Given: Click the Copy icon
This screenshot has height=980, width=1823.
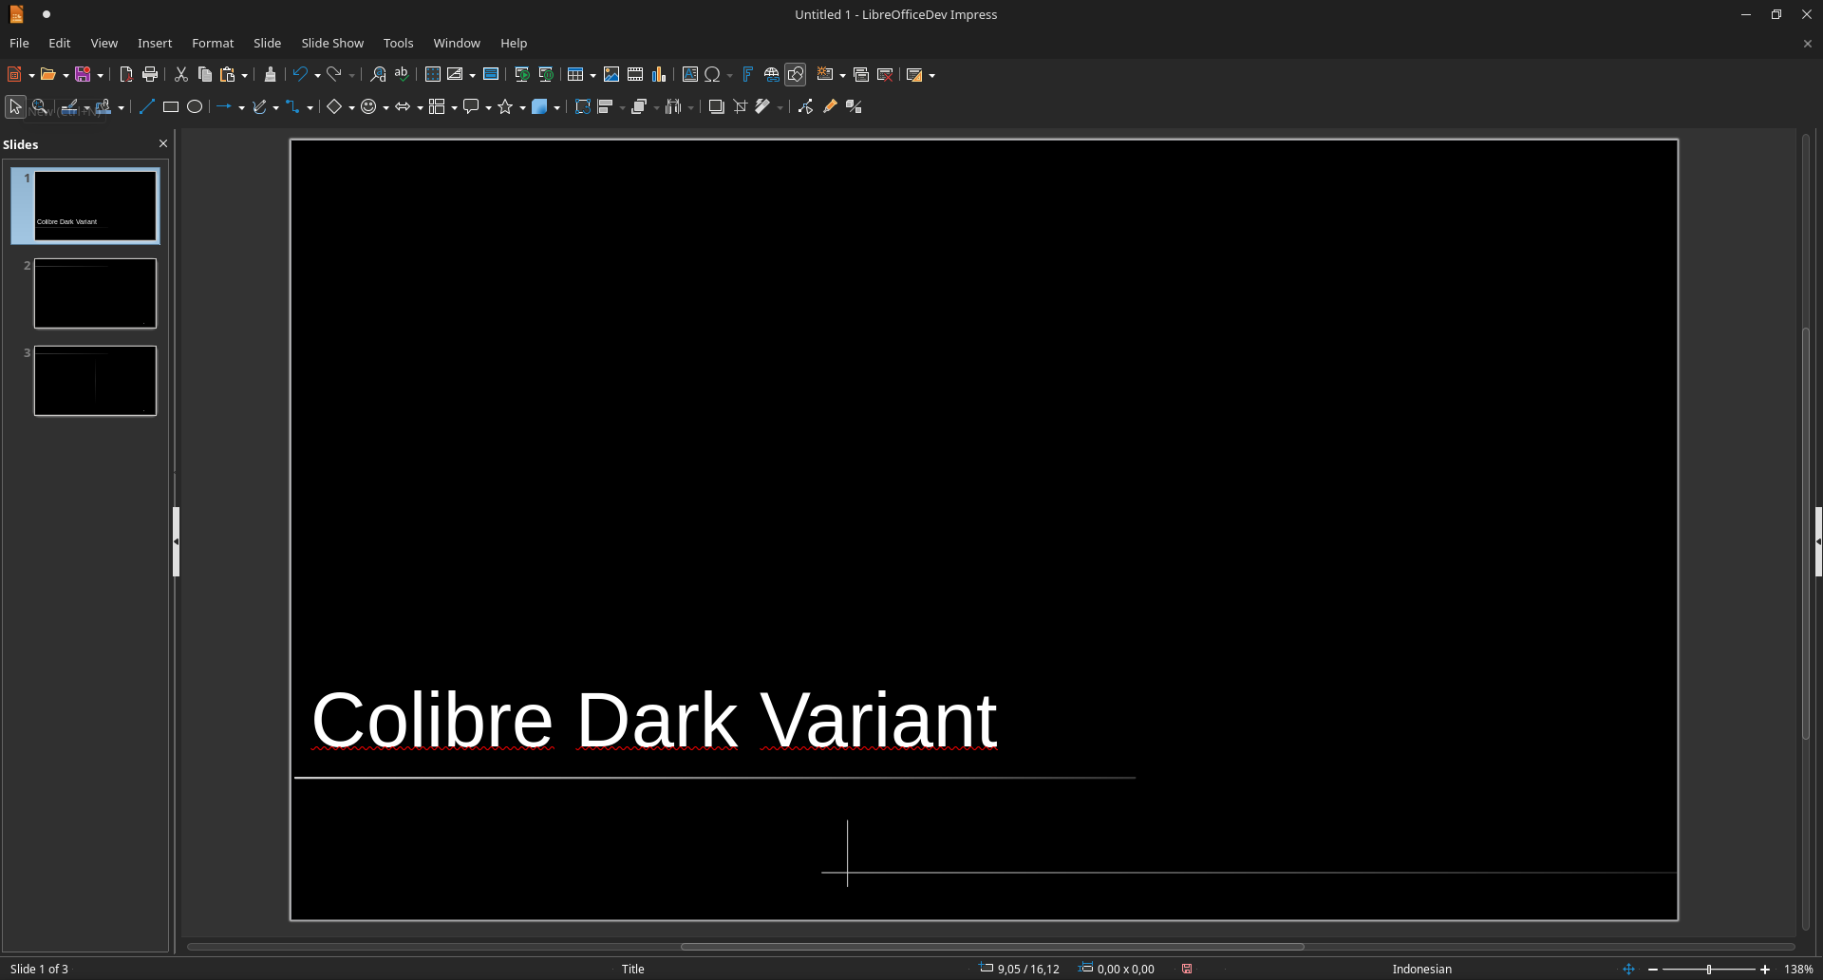Looking at the screenshot, I should point(204,75).
